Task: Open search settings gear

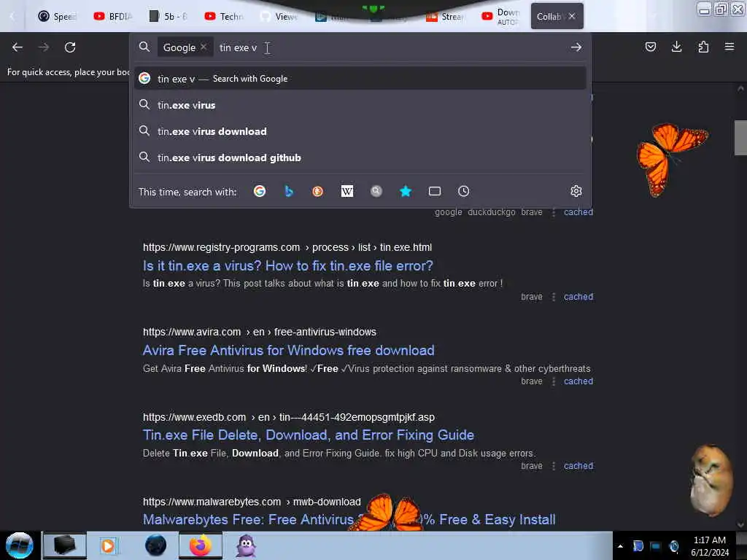Action: (x=576, y=192)
